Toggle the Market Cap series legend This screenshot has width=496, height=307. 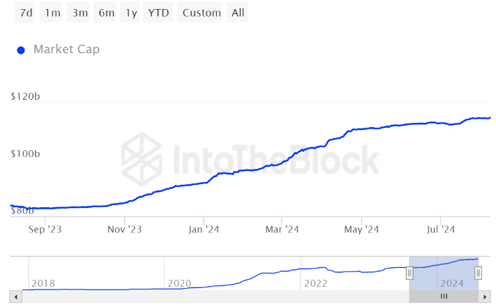(66, 50)
